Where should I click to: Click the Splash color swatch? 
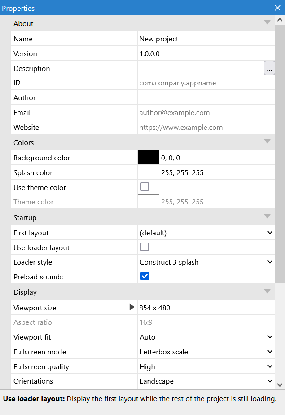pos(148,172)
